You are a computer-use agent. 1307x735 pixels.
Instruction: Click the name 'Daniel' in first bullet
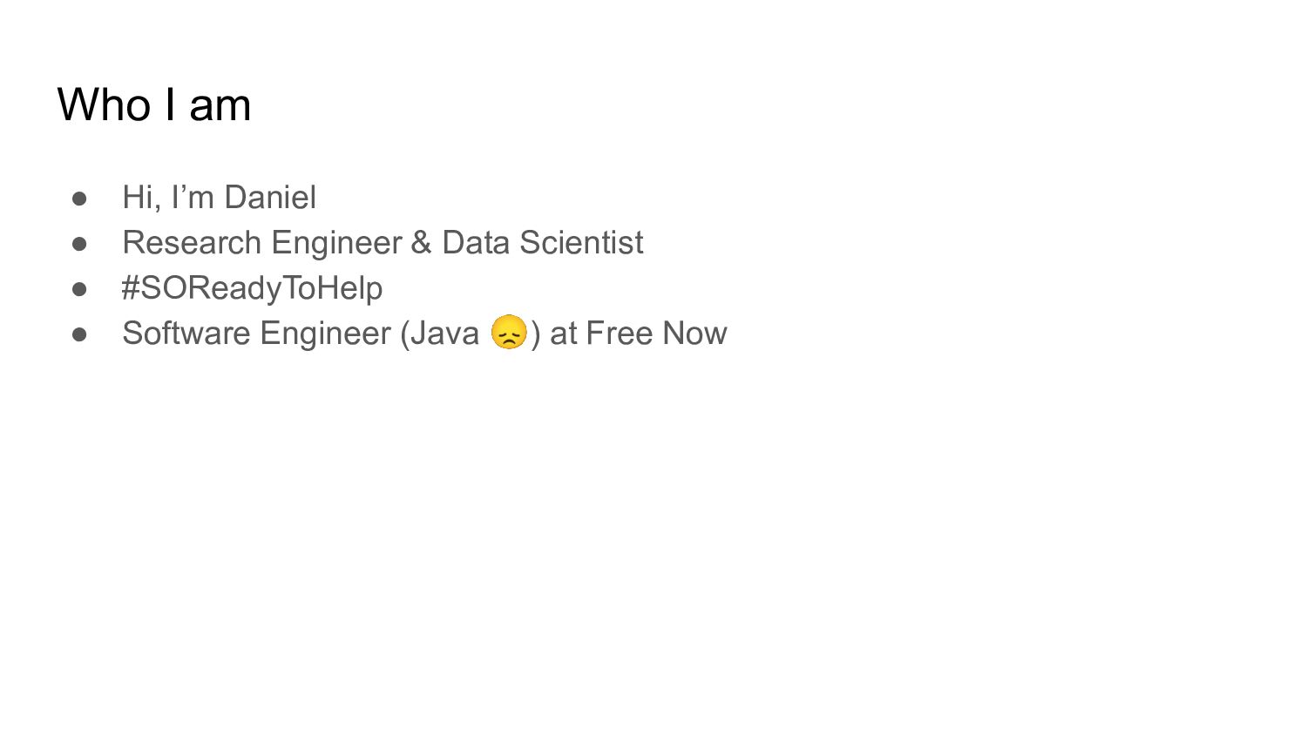click(270, 197)
